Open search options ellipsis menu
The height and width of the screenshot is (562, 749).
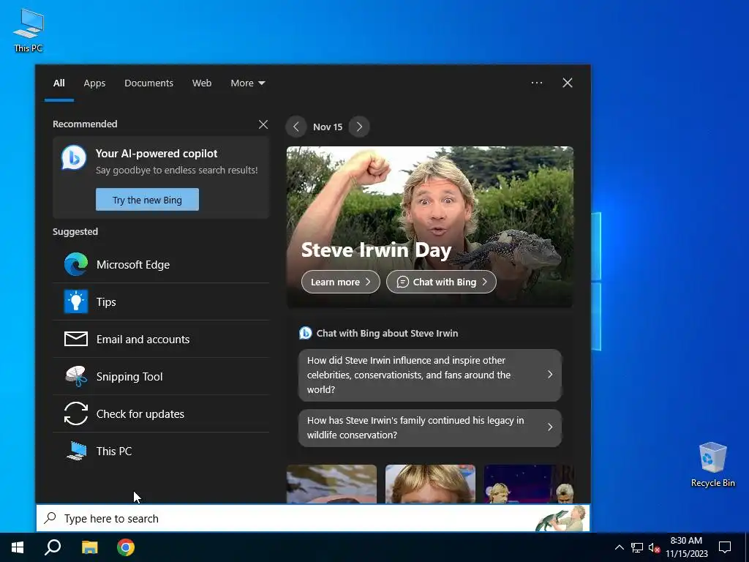pos(536,83)
